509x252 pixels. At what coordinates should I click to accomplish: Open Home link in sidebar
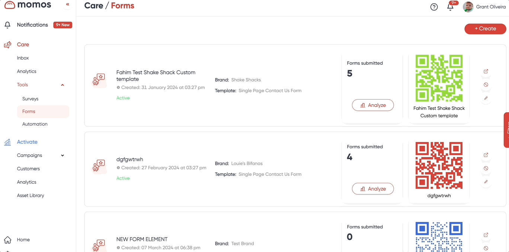[23, 240]
